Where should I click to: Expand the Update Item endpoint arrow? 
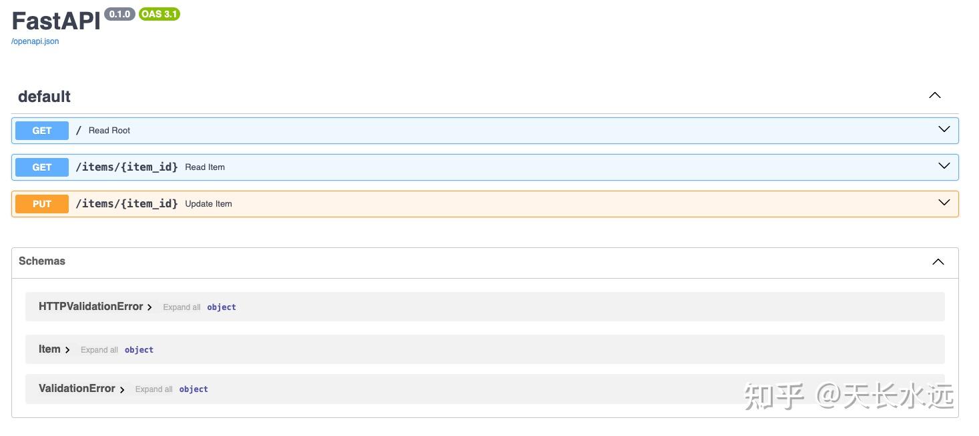pyautogui.click(x=944, y=203)
